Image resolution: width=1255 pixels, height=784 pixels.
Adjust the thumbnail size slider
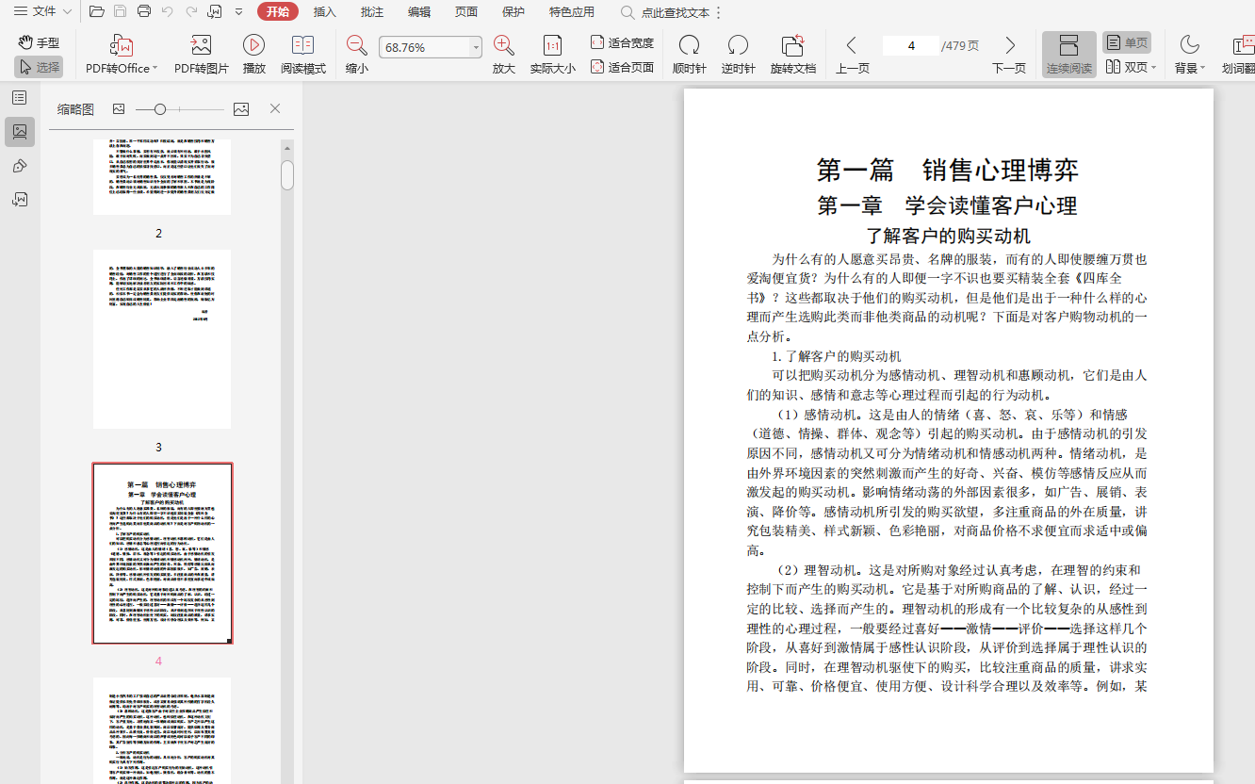point(160,109)
